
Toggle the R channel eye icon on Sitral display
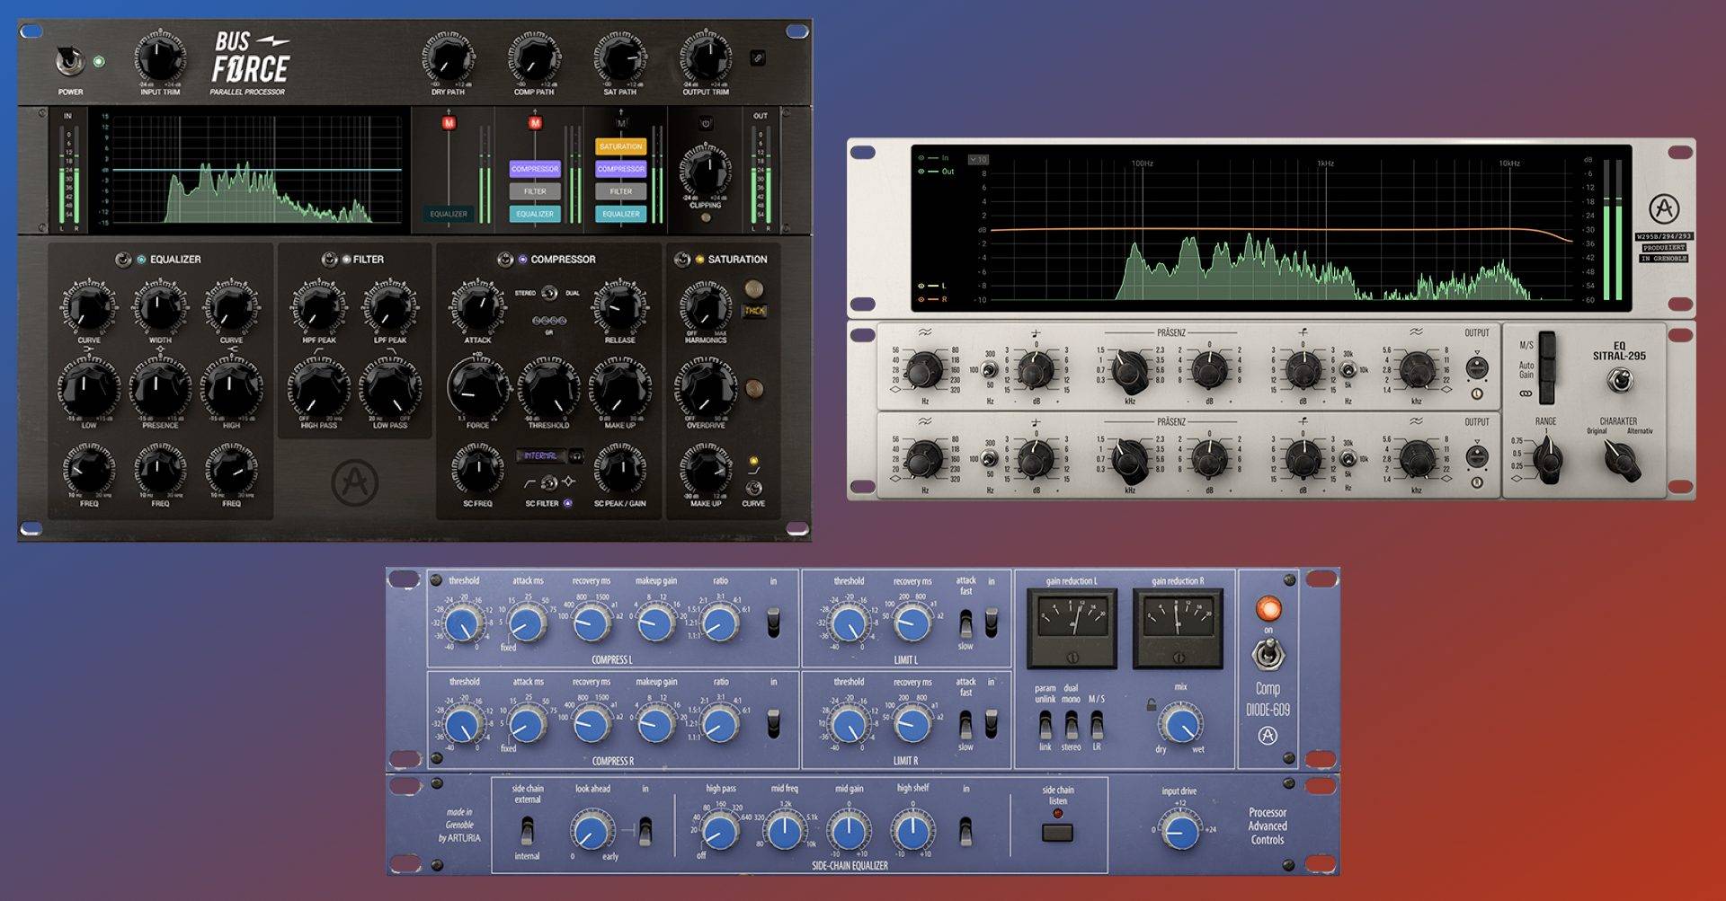[x=921, y=299]
